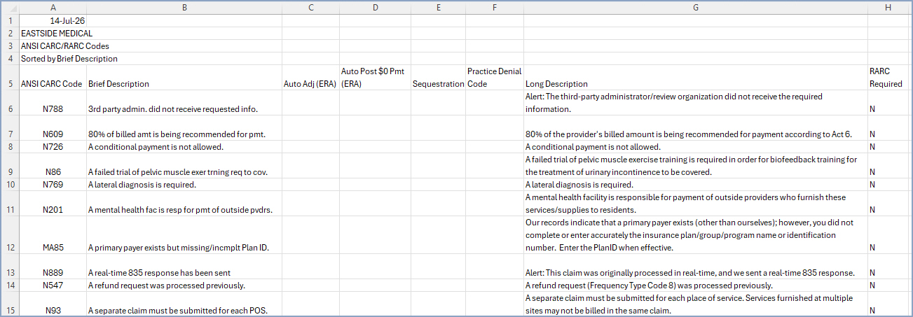913x317 pixels.
Task: Click RARC Required 'N' in MA85 row
Action: click(888, 235)
